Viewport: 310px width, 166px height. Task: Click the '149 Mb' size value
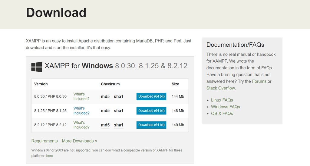point(178,125)
